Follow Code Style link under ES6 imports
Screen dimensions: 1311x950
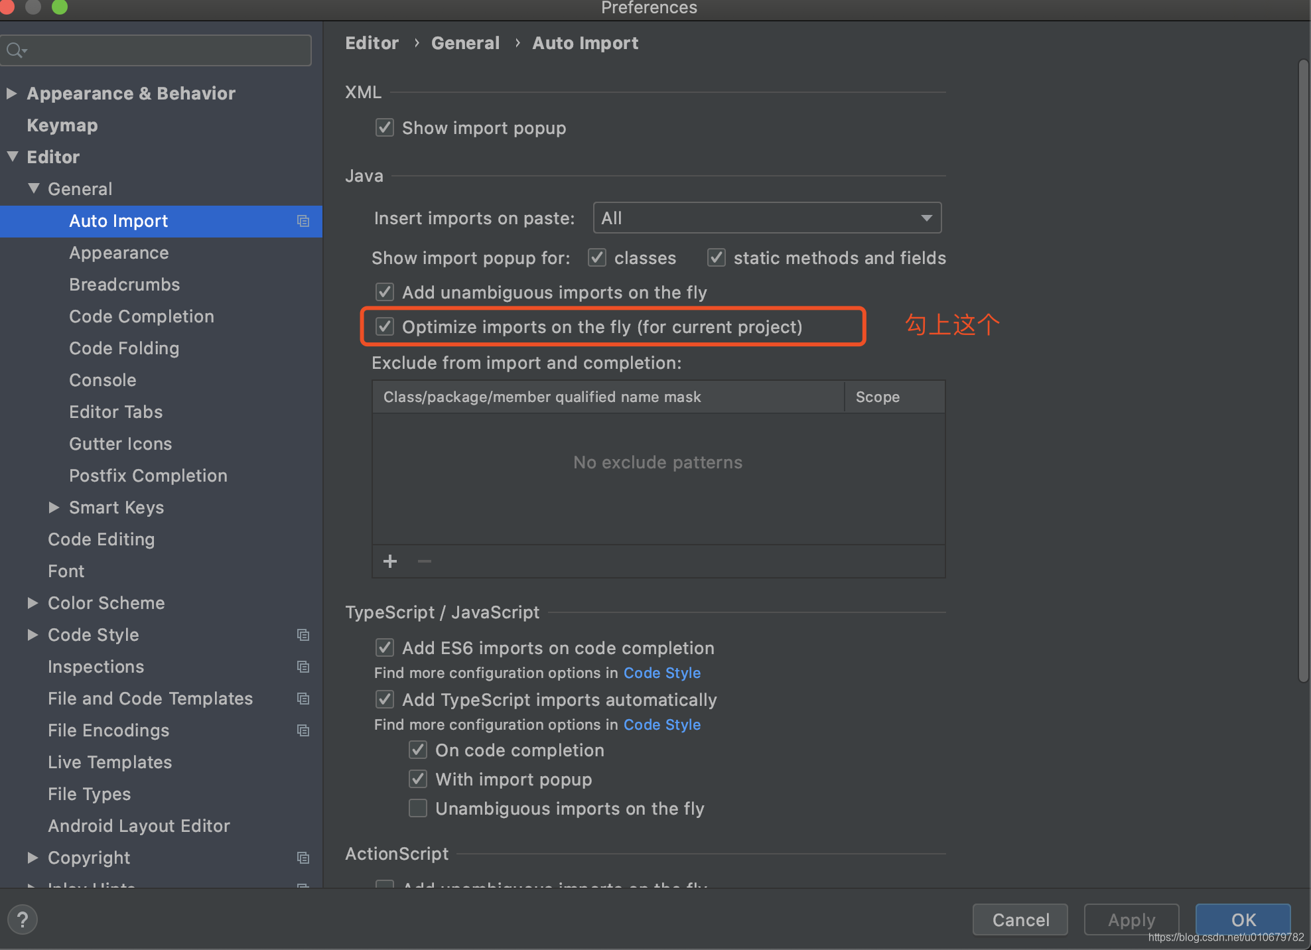coord(662,673)
